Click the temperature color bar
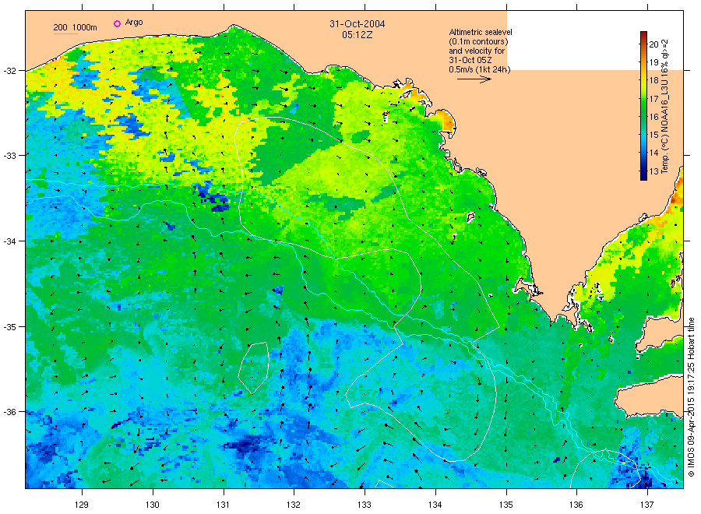Screen dimensions: 701x514 point(644,106)
